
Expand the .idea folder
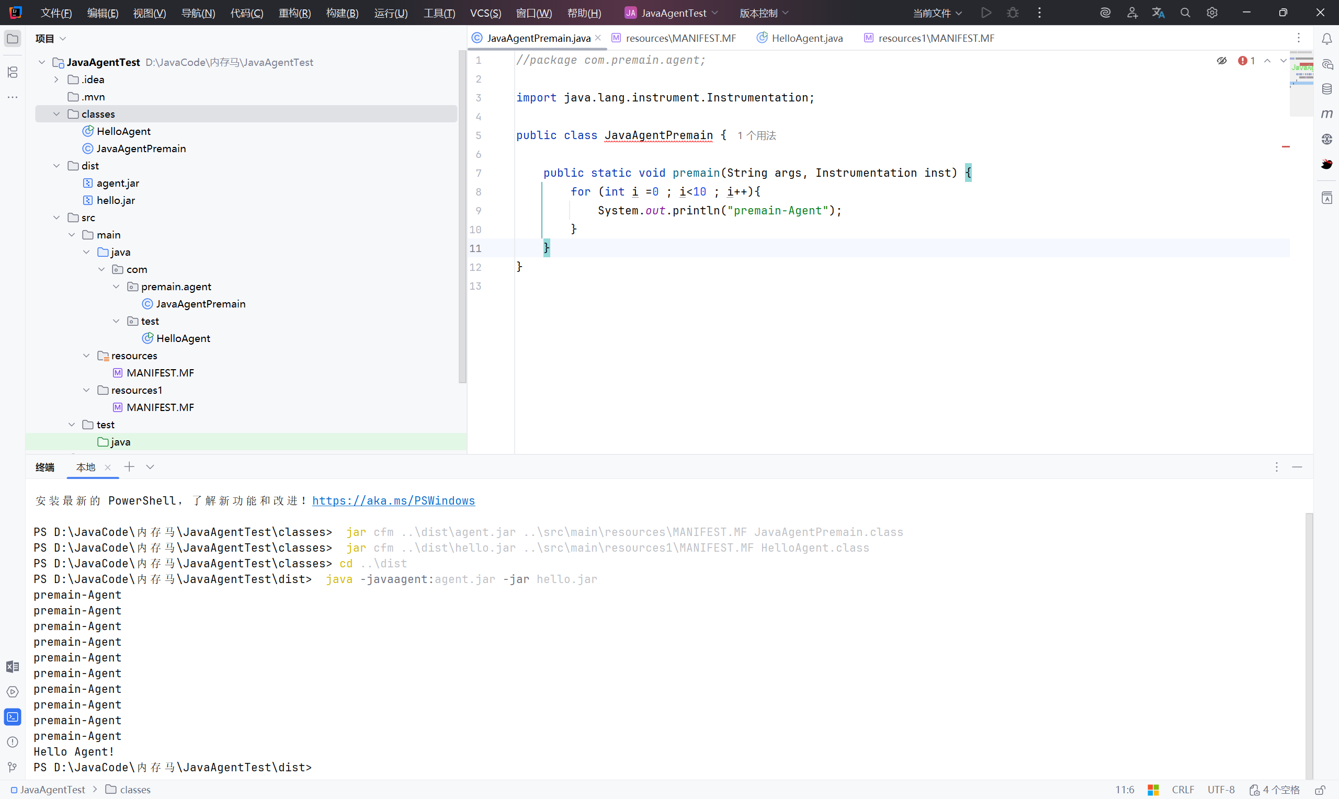point(56,79)
